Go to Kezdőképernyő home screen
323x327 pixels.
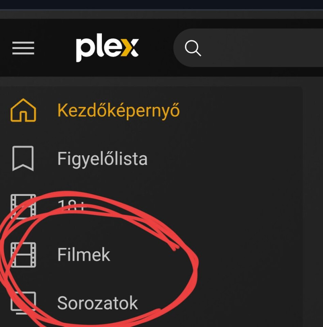coord(118,111)
